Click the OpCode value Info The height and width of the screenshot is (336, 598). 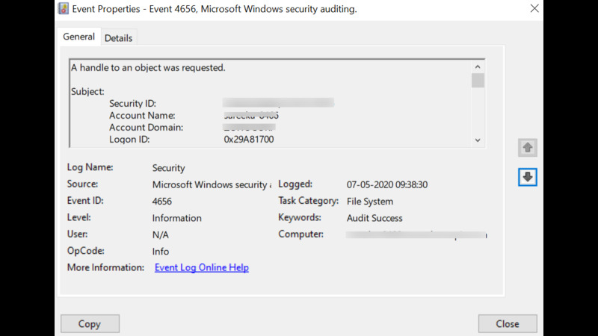tap(161, 252)
